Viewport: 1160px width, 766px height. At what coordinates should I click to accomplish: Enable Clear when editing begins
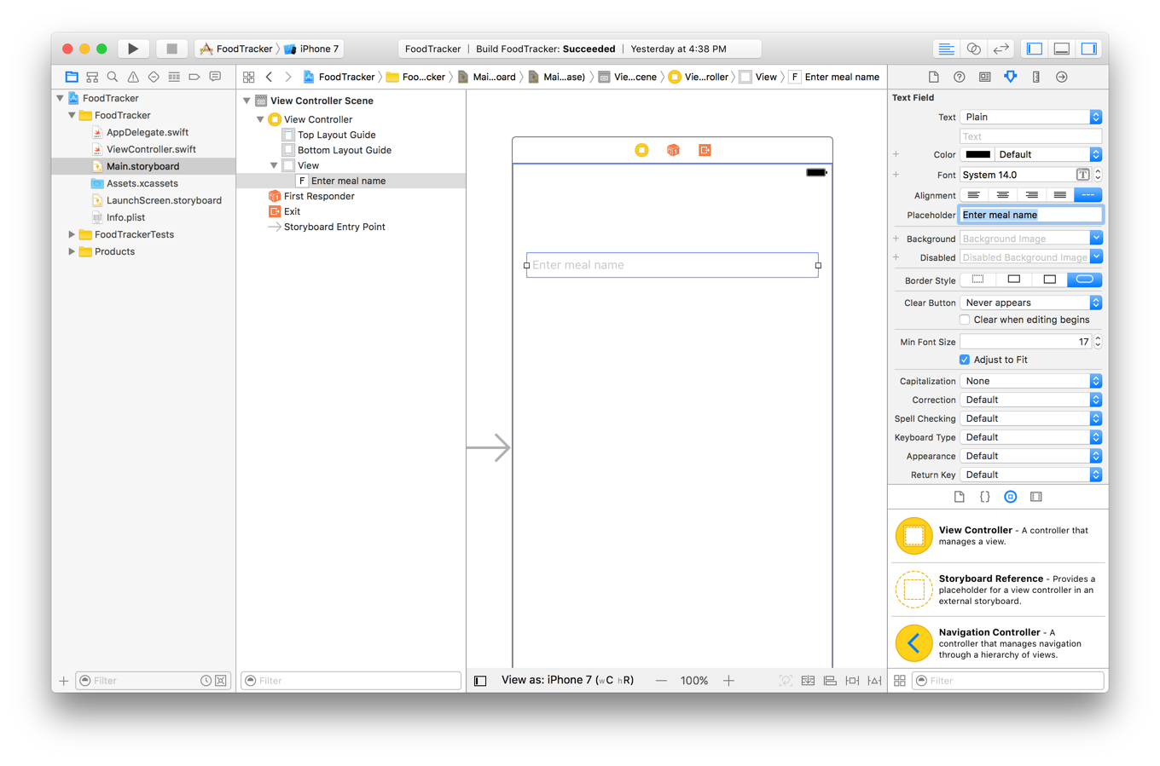click(965, 320)
